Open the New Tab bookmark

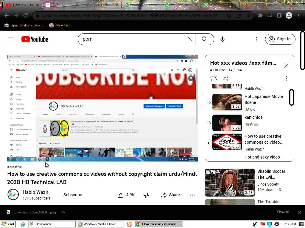pyautogui.click(x=59, y=25)
